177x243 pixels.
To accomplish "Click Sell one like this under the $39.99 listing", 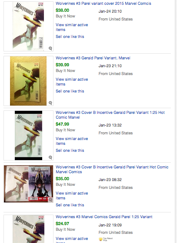I will click(x=70, y=91).
